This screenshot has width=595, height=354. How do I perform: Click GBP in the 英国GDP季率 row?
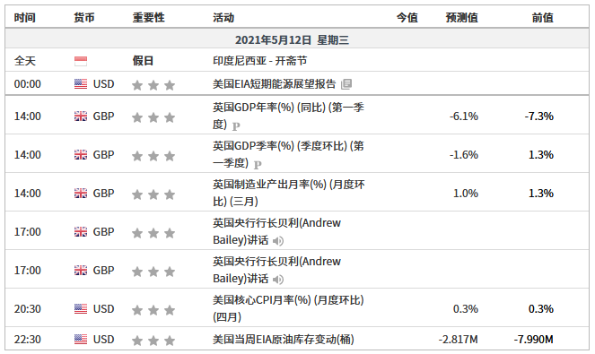103,155
